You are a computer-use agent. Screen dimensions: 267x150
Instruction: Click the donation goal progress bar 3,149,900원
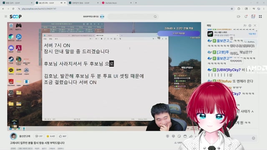pos(179,33)
